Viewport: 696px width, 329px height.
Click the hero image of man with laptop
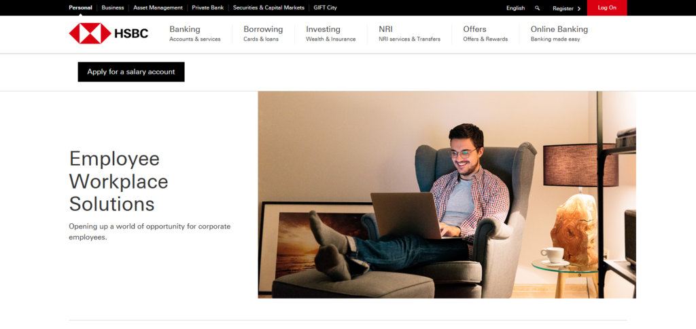point(447,195)
